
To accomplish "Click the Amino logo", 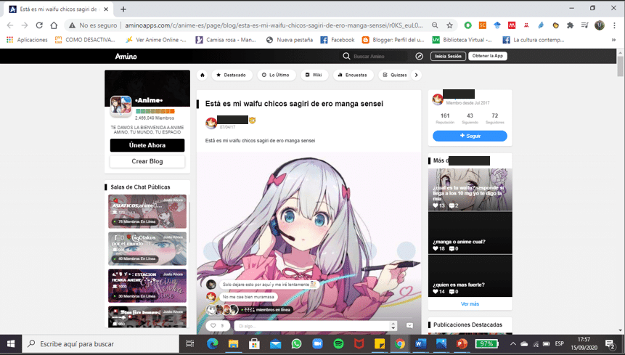I will click(126, 56).
